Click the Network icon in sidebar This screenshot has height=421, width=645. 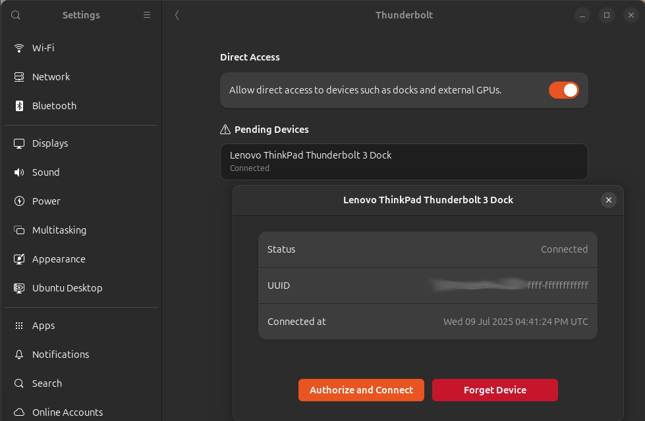point(19,77)
